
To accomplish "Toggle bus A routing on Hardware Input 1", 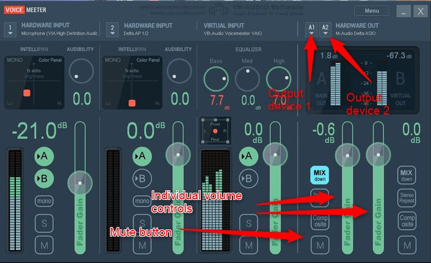I will tap(44, 157).
